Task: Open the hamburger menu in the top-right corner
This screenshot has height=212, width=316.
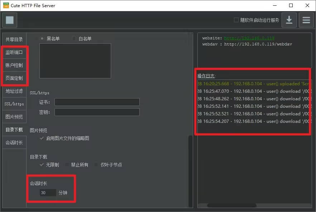Action: (x=306, y=20)
